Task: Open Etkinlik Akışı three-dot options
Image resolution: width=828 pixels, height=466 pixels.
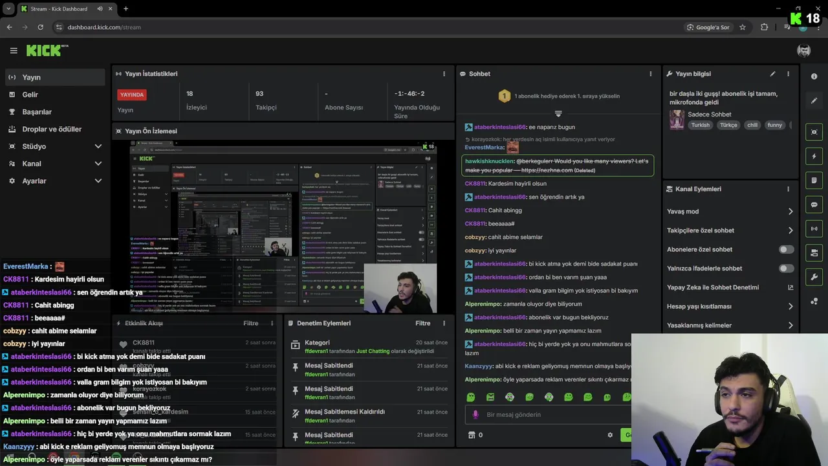Action: [272, 323]
